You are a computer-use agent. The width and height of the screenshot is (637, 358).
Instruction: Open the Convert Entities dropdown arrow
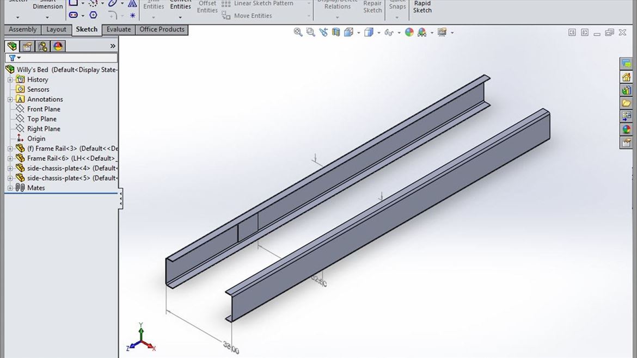coord(180,17)
